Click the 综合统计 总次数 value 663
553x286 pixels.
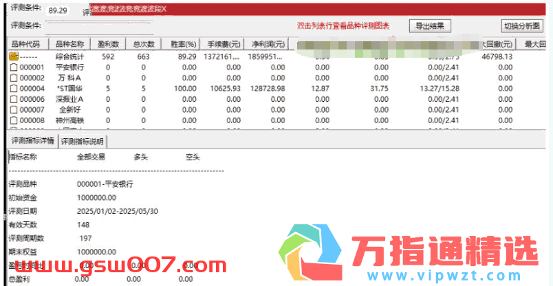143,56
